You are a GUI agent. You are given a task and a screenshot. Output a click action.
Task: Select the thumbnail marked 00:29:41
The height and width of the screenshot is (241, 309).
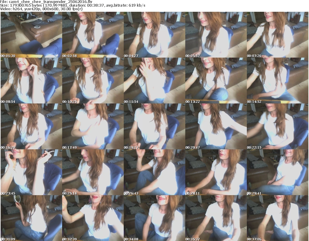pyautogui.click(x=278, y=173)
